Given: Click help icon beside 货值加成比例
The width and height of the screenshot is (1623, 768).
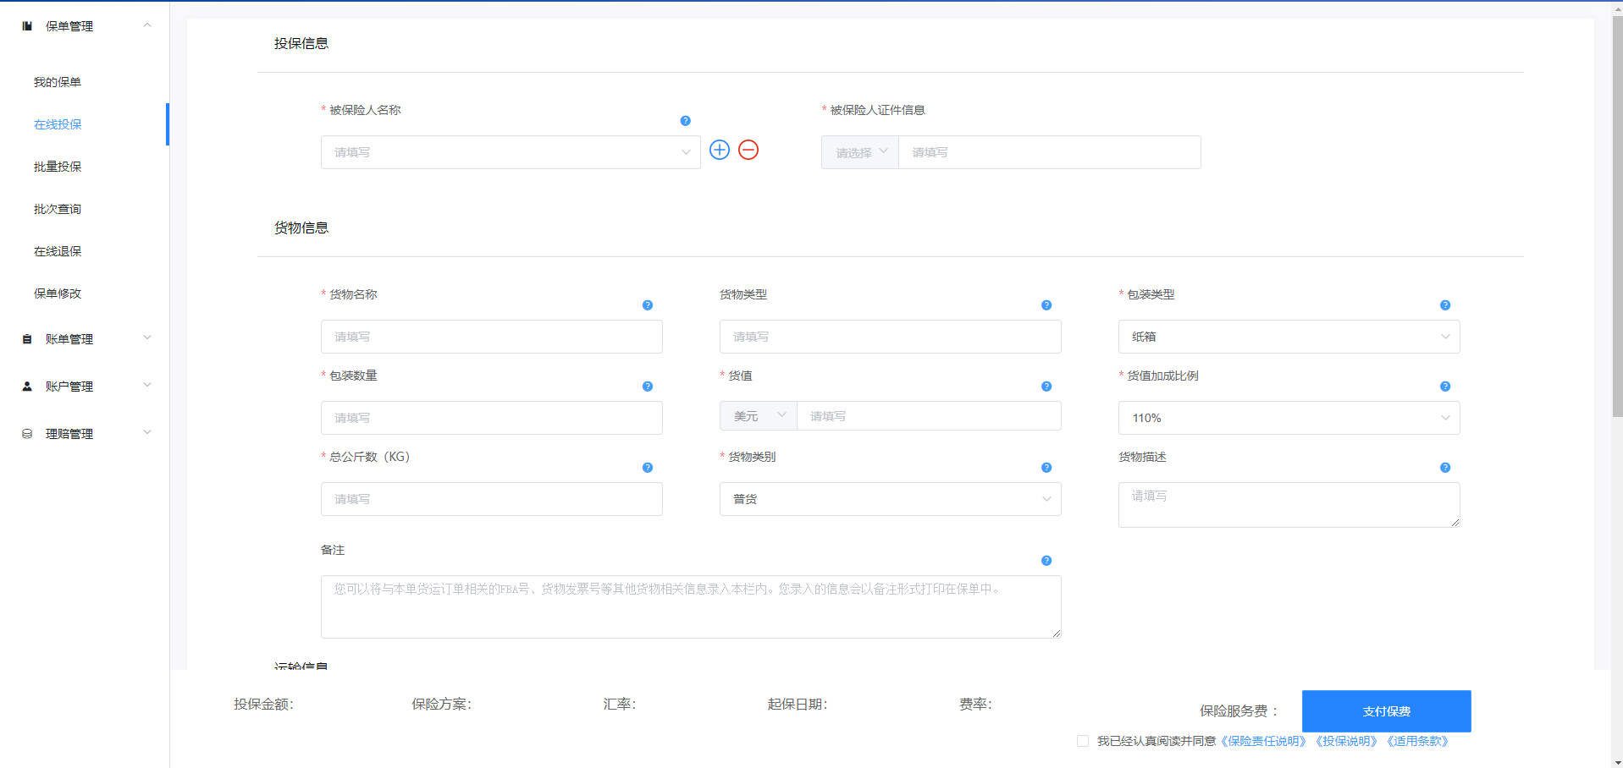Looking at the screenshot, I should (1445, 387).
